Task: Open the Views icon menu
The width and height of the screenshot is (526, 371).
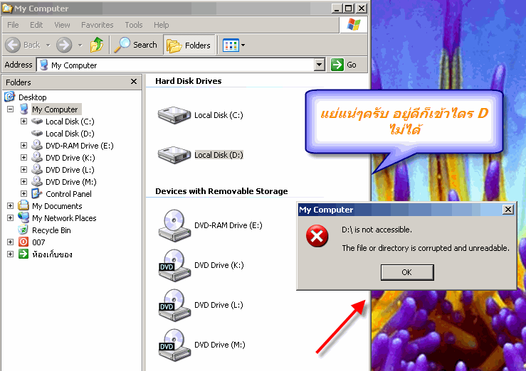Action: pos(231,45)
